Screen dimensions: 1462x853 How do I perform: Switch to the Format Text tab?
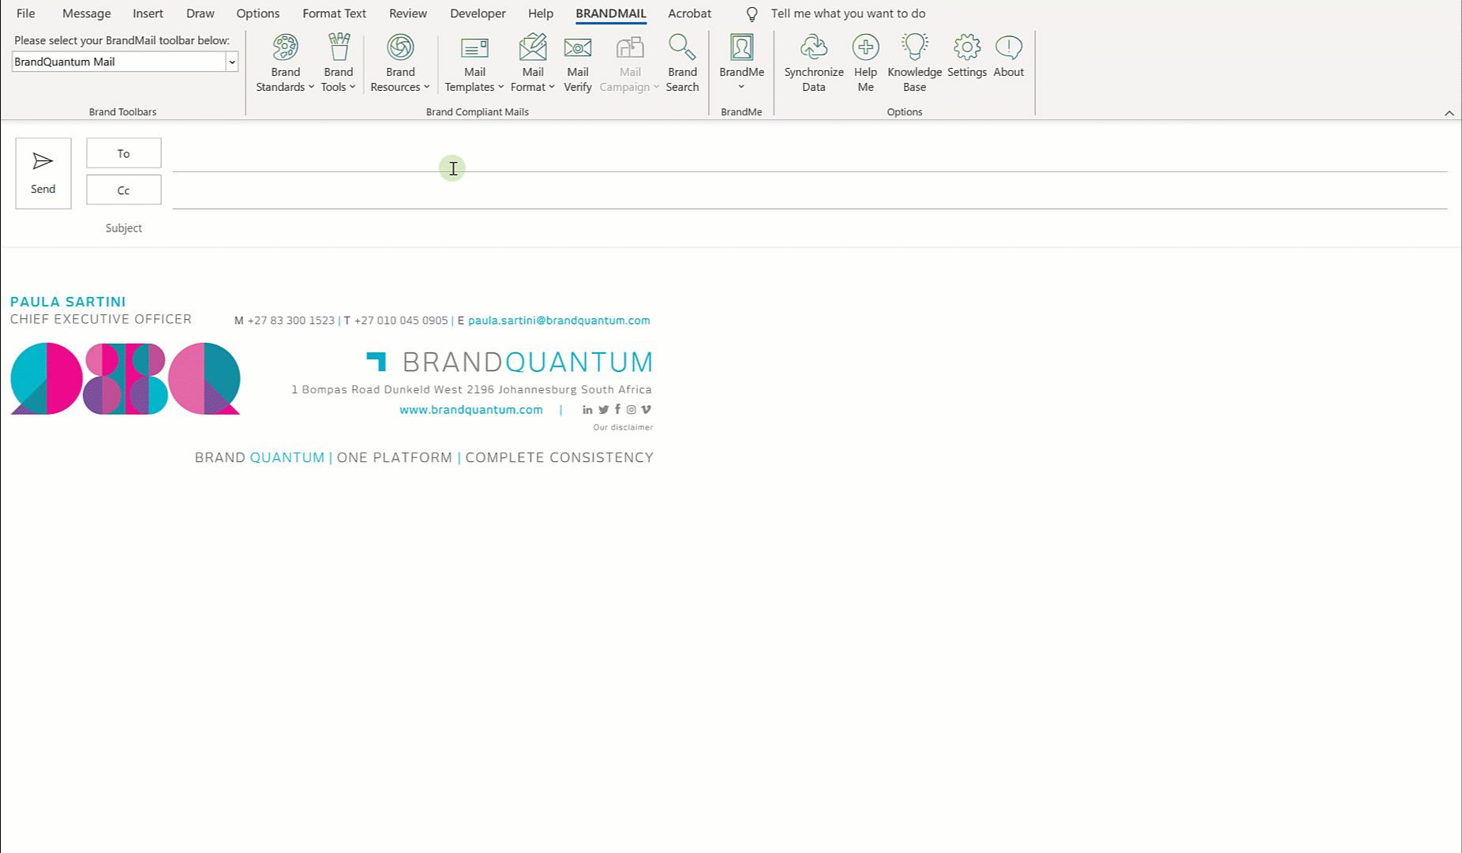pos(335,13)
